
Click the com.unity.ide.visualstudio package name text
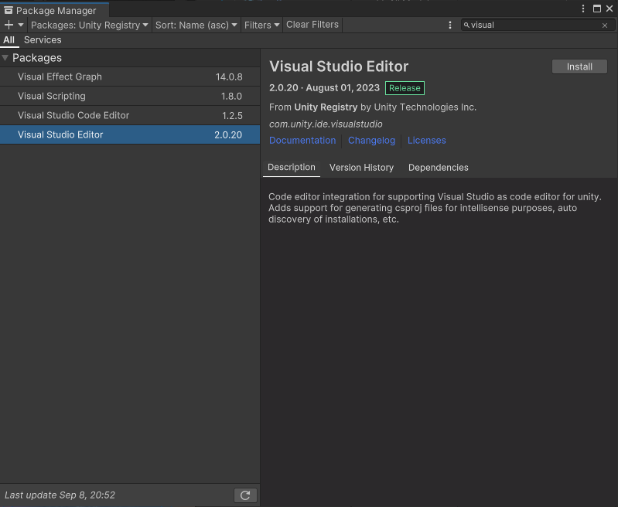pos(326,124)
